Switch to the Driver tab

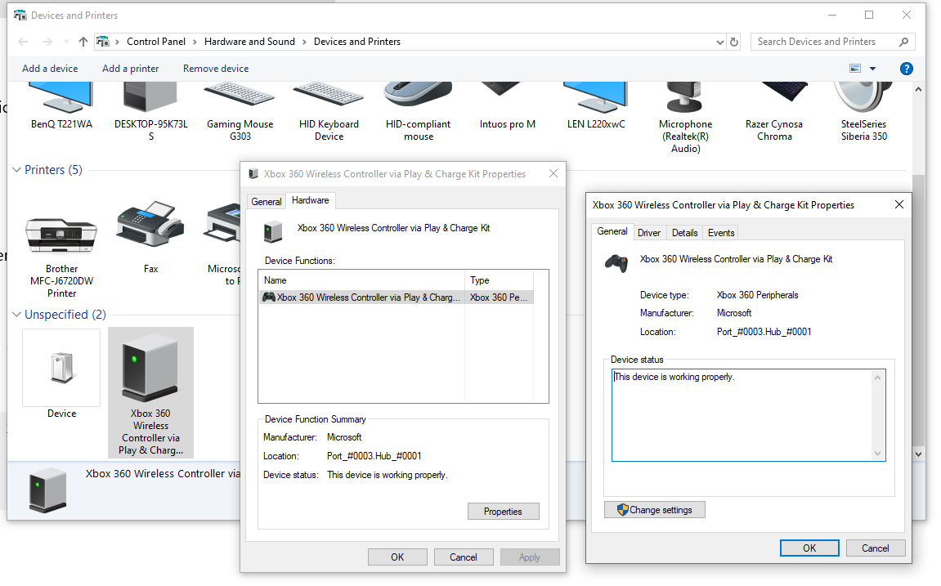tap(649, 233)
